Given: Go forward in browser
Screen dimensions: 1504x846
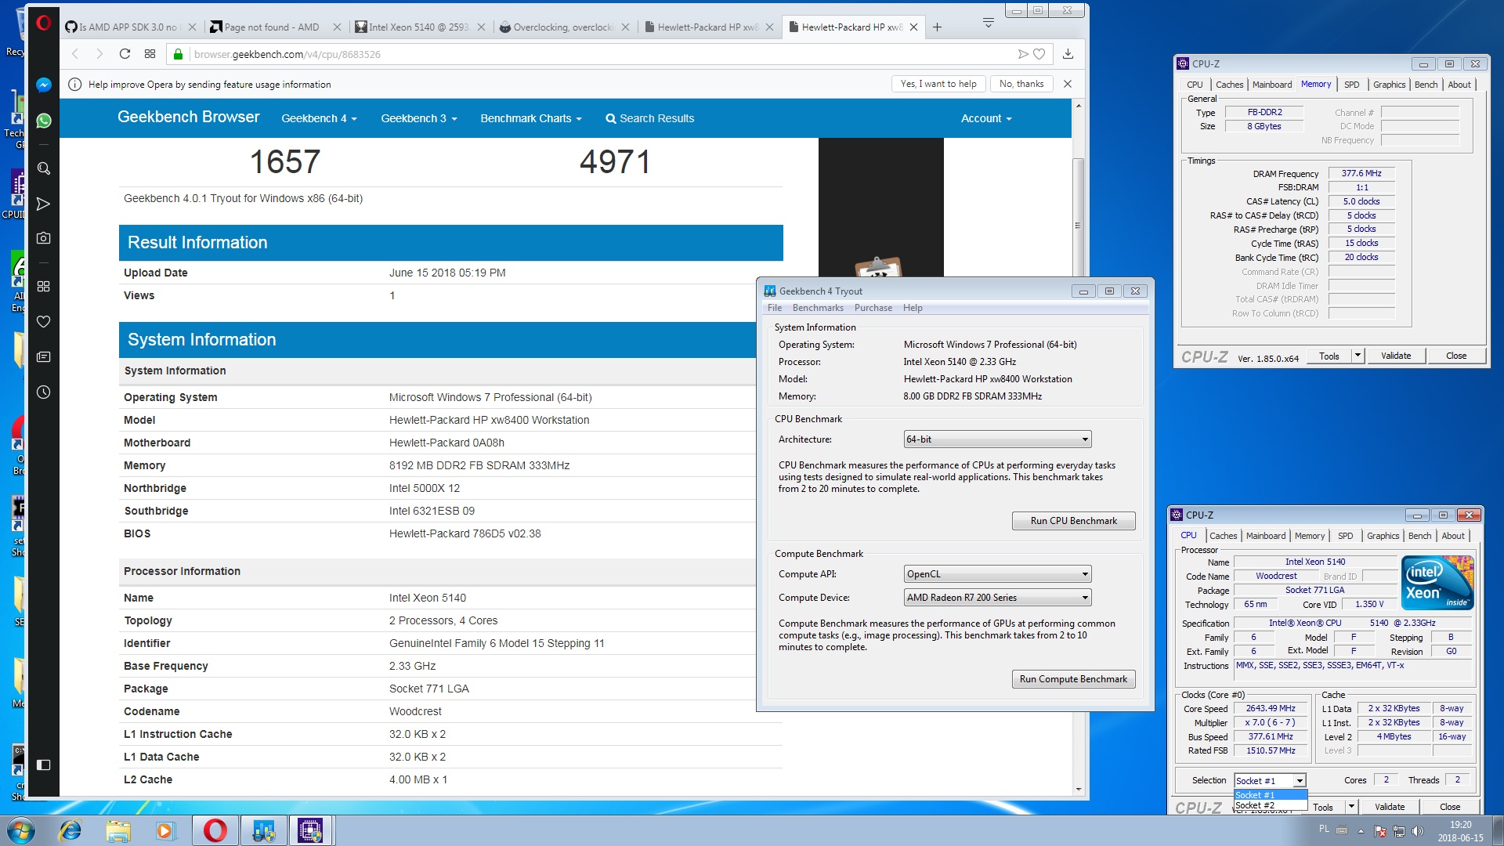Looking at the screenshot, I should pos(99,54).
